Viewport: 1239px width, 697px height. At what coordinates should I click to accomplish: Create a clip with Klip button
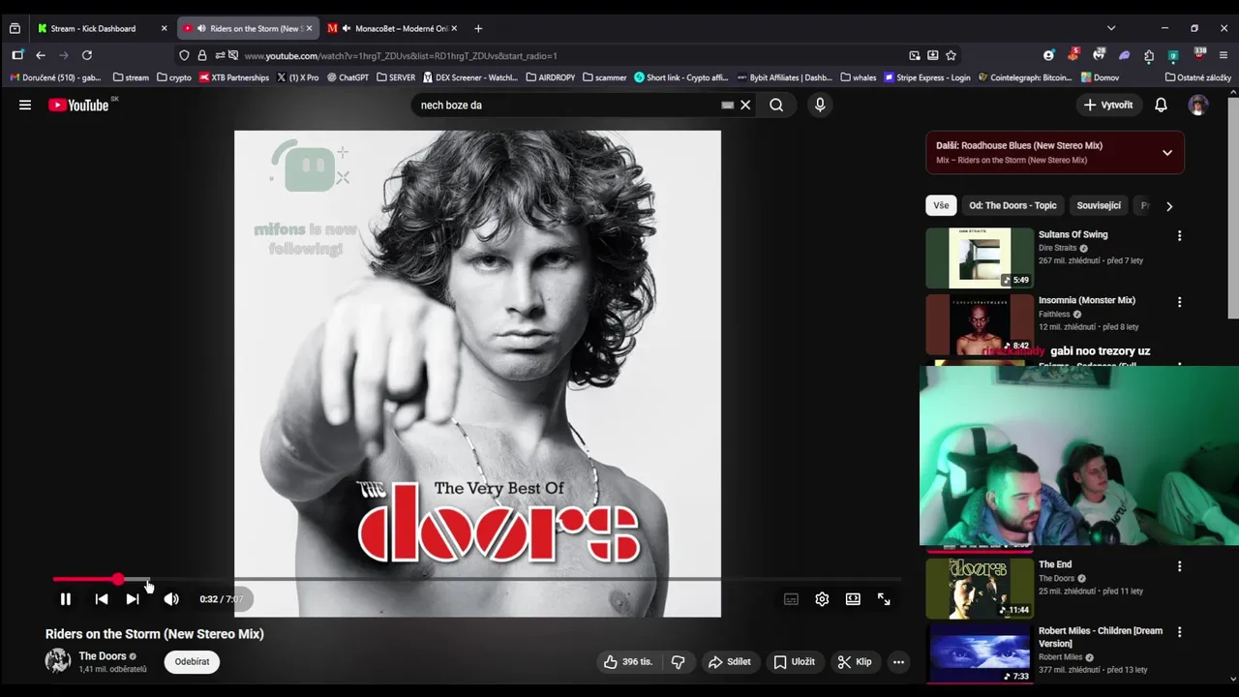[855, 662]
